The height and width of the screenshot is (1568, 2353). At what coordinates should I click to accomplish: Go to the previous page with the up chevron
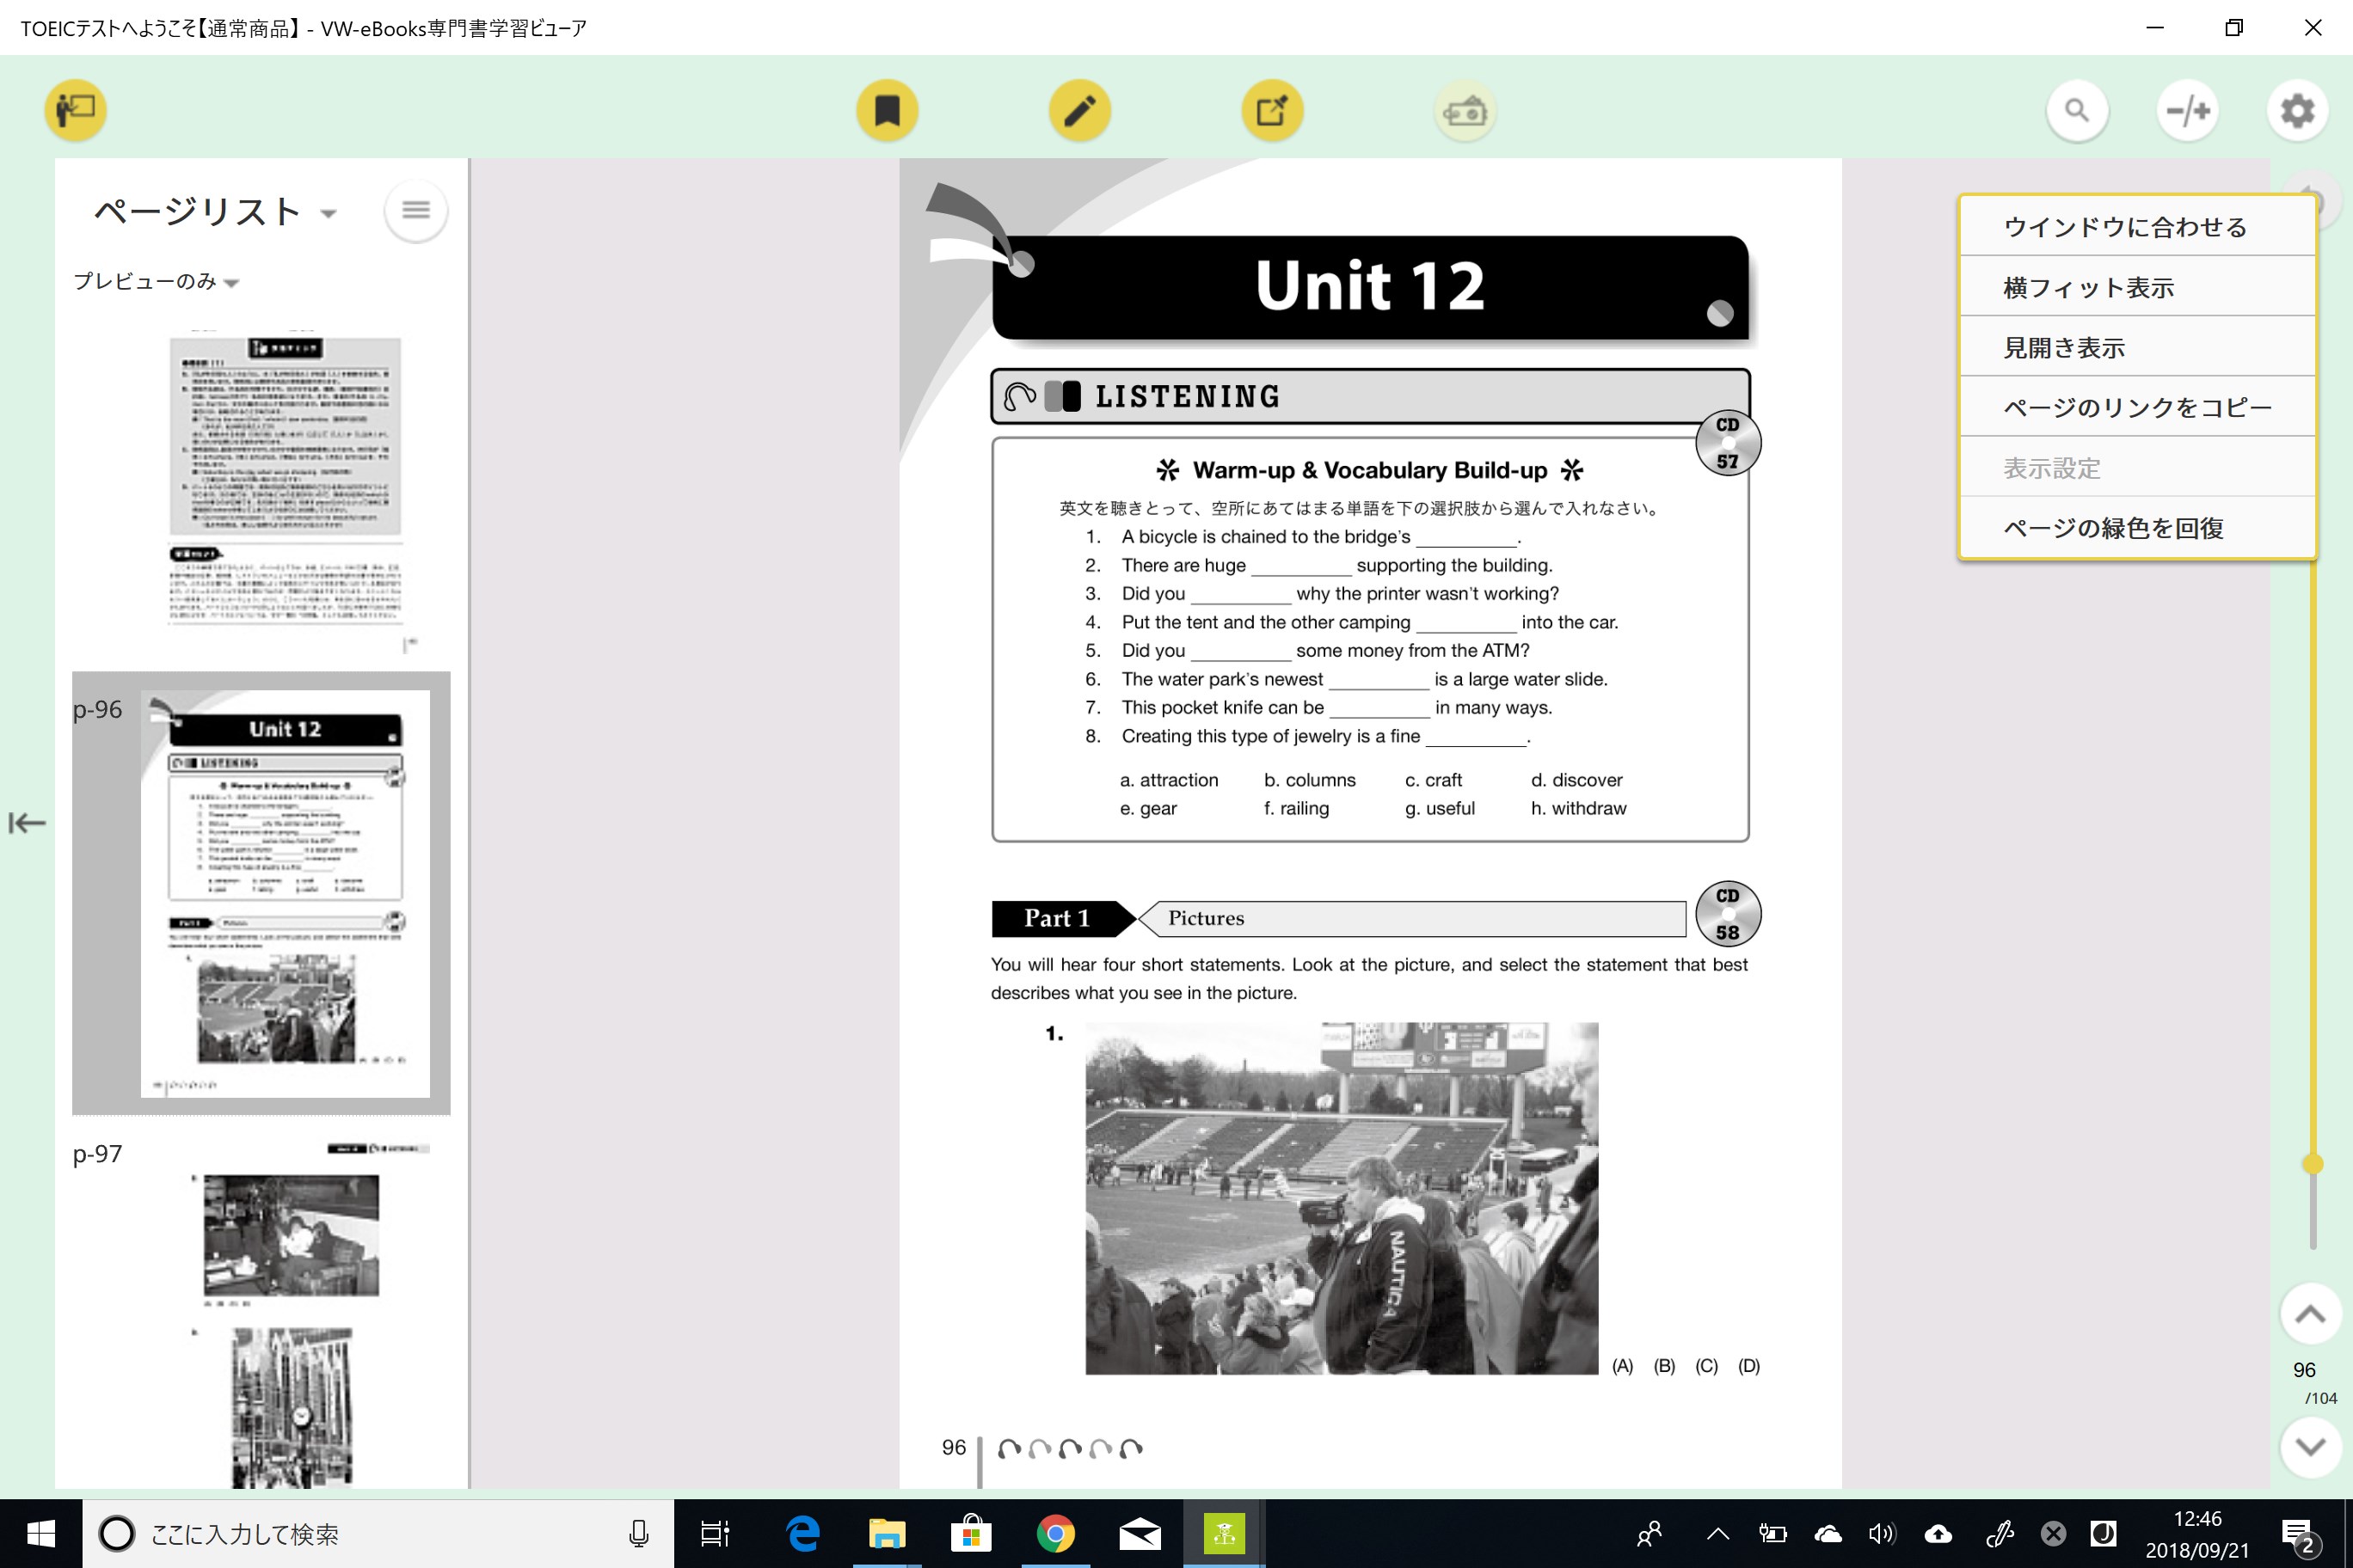[2310, 1314]
